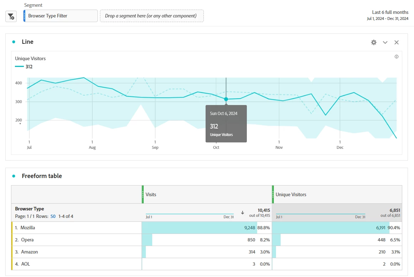Click the Unique Visitors chart label
This screenshot has width=414, height=277.
(30, 58)
